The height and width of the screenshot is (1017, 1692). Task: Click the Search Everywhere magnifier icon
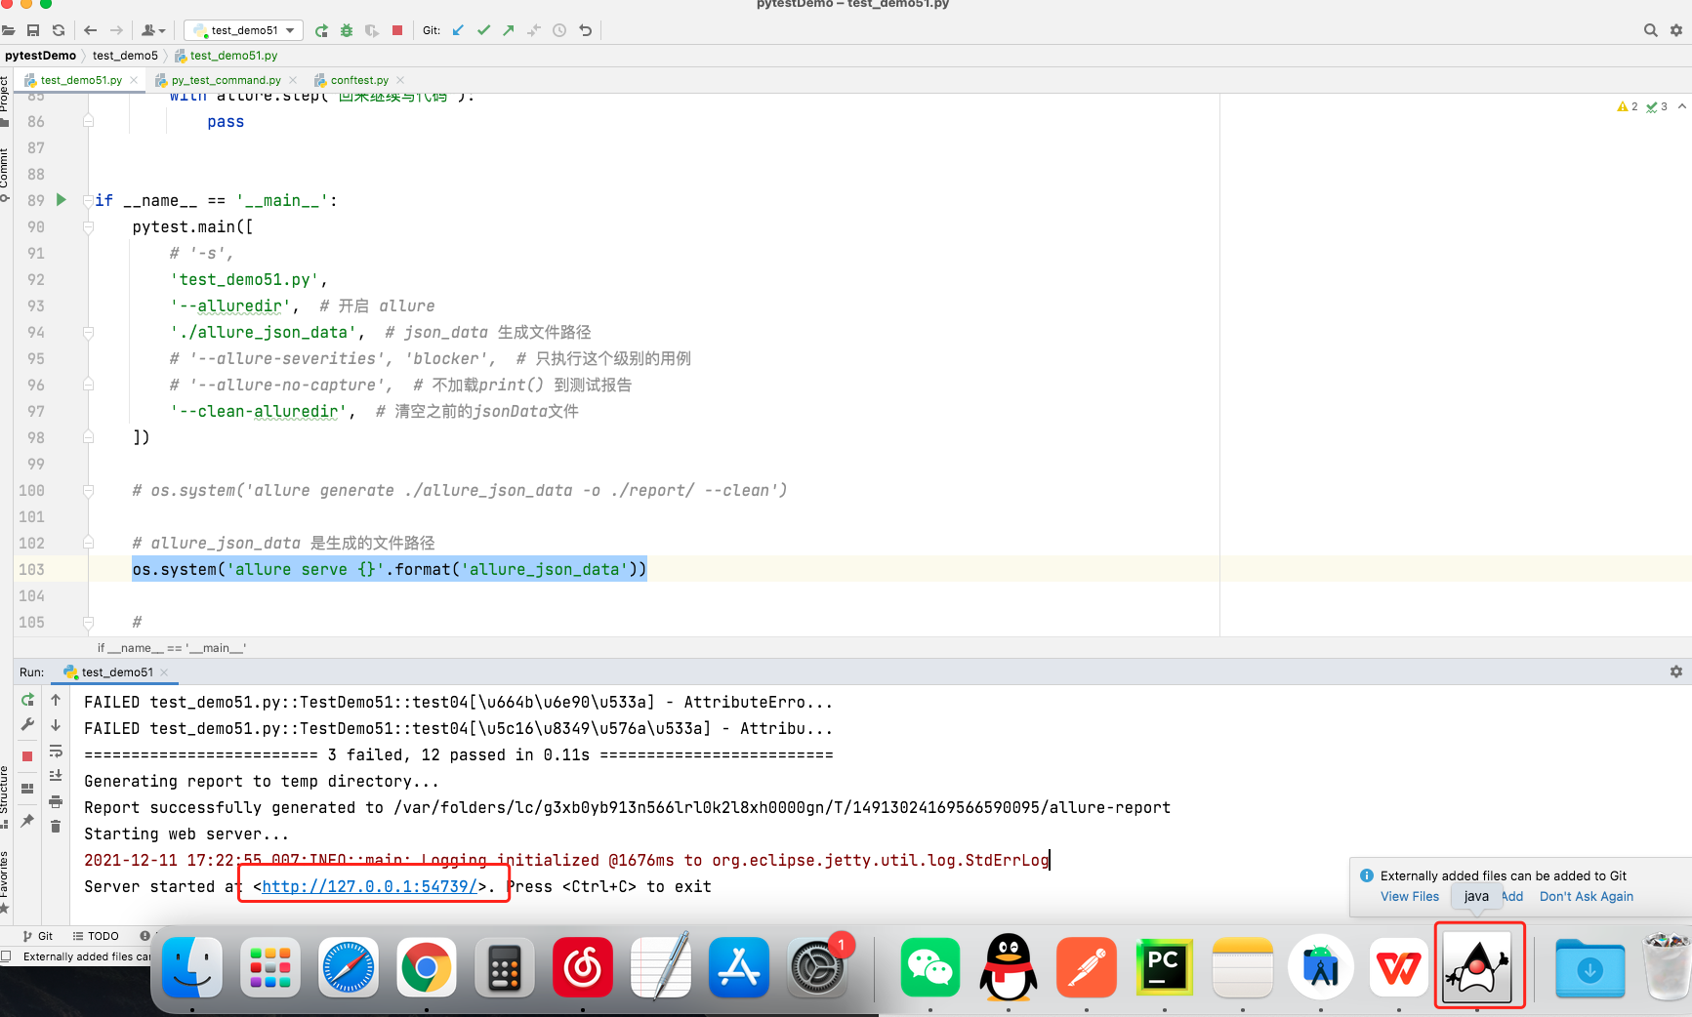[x=1651, y=30]
